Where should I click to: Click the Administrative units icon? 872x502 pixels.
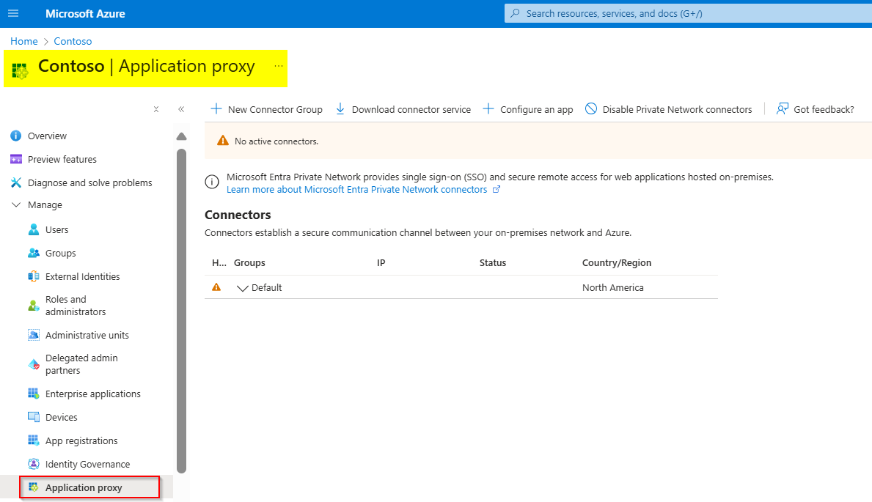click(x=34, y=335)
